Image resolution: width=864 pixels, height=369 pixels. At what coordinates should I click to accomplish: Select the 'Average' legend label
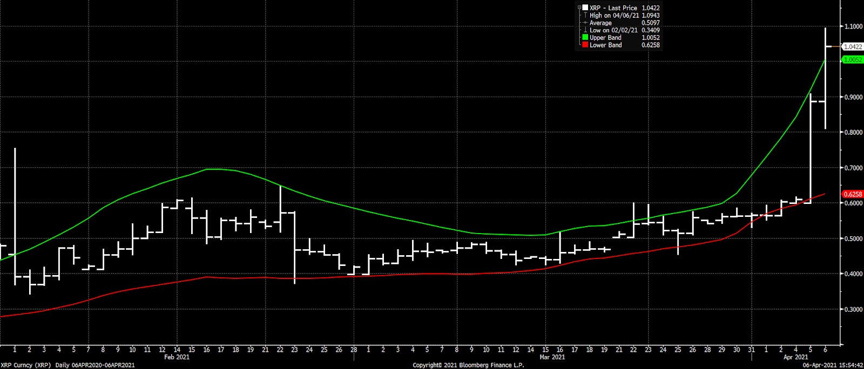pos(600,23)
